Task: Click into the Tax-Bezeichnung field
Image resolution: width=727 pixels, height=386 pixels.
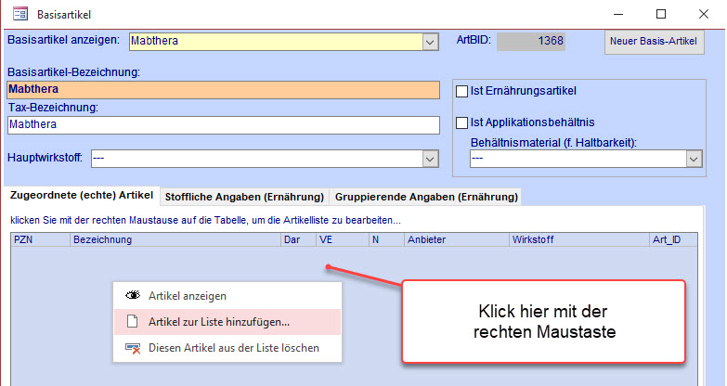Action: tap(223, 125)
